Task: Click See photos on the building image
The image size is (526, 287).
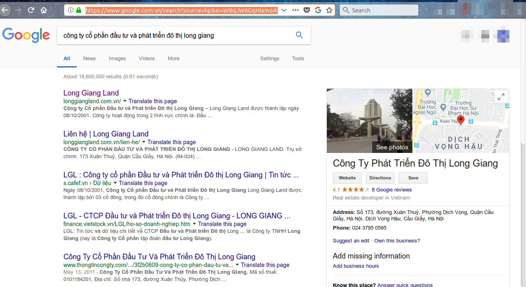Action: (x=392, y=147)
